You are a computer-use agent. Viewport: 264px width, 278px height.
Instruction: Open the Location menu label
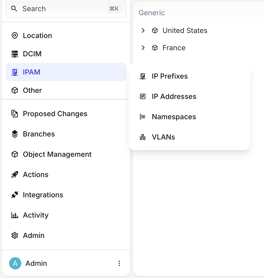[37, 36]
